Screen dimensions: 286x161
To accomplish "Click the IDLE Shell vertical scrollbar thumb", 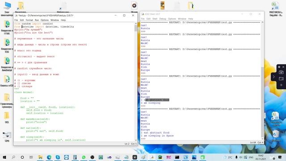I will pyautogui.click(x=262, y=102).
